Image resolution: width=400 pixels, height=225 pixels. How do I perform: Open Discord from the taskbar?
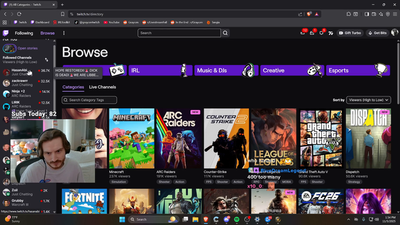pos(226,219)
